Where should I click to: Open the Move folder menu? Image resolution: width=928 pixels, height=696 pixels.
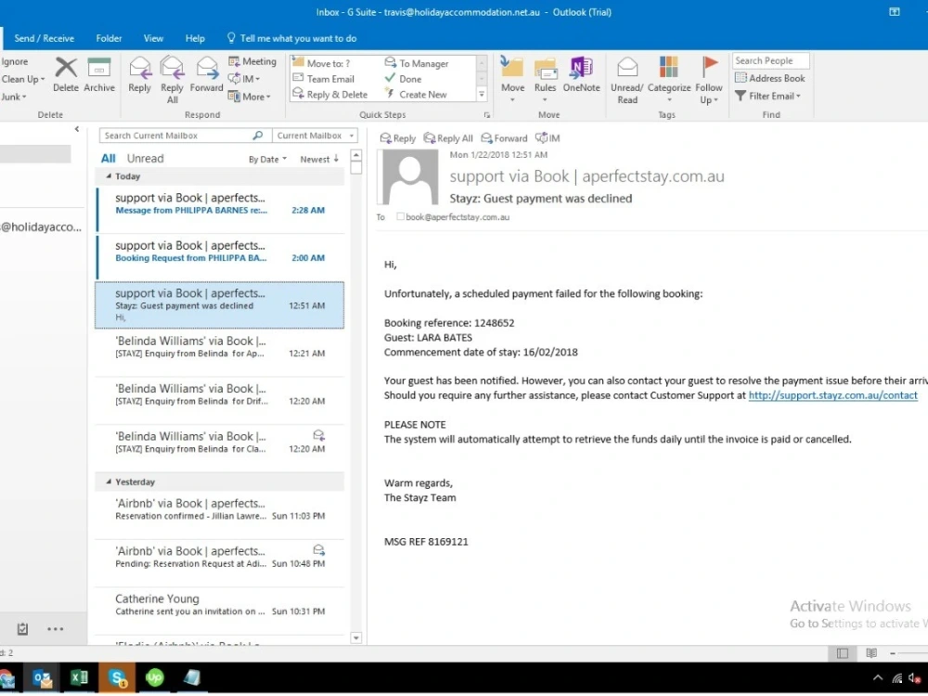(x=512, y=80)
